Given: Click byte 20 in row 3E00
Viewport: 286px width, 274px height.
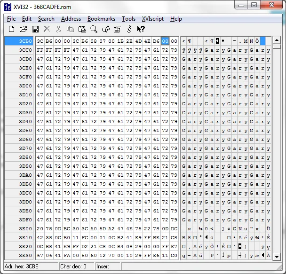Looking at the screenshot, I should (40, 228).
